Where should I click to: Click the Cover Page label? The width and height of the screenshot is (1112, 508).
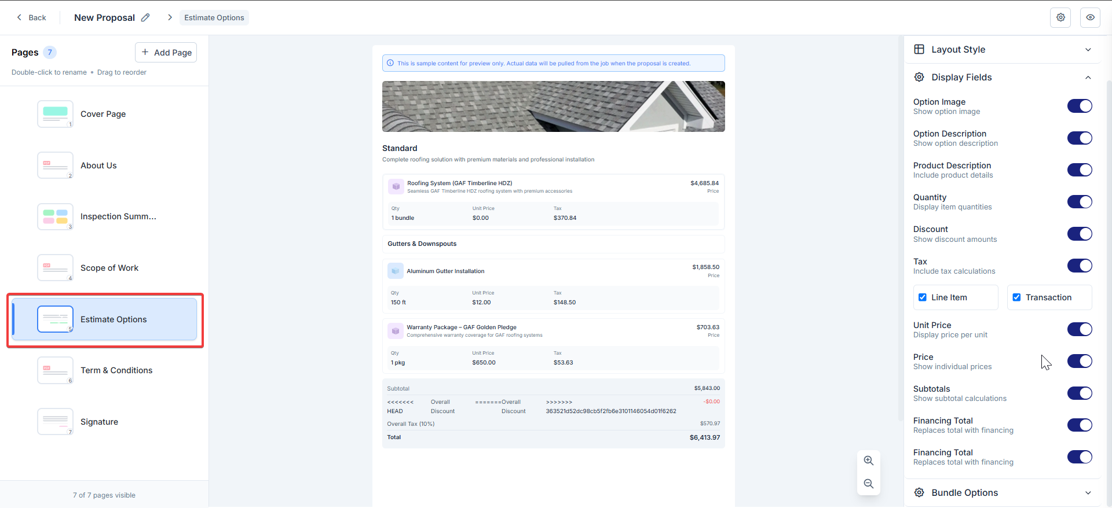point(103,114)
